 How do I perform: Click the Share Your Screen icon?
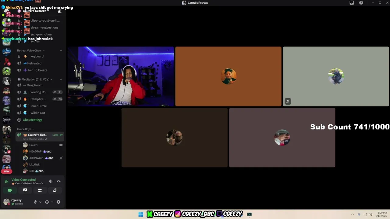(x=25, y=190)
